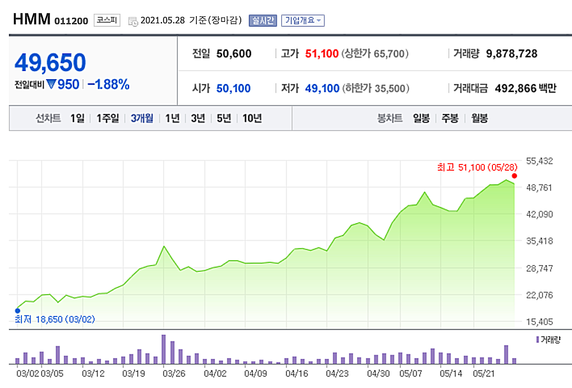This screenshot has height=388, width=572.
Task: Select the 10년 line chart period
Action: point(252,118)
